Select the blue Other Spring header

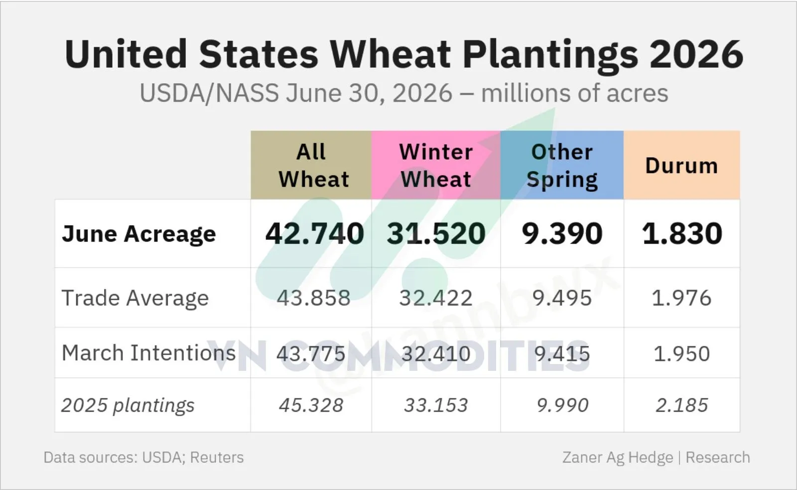562,165
